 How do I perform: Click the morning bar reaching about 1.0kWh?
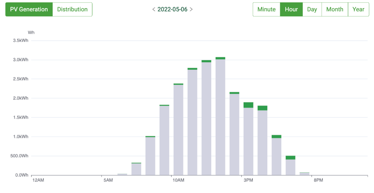point(150,156)
